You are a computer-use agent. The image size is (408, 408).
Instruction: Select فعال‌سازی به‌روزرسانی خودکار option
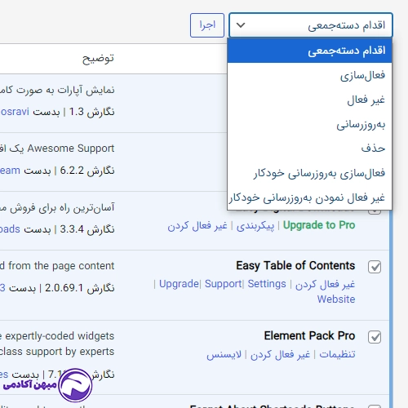tap(309, 173)
